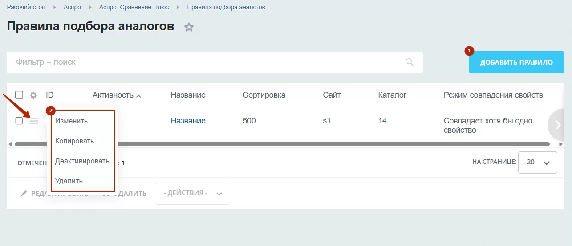
Task: Click the Каталог column header
Action: [392, 95]
